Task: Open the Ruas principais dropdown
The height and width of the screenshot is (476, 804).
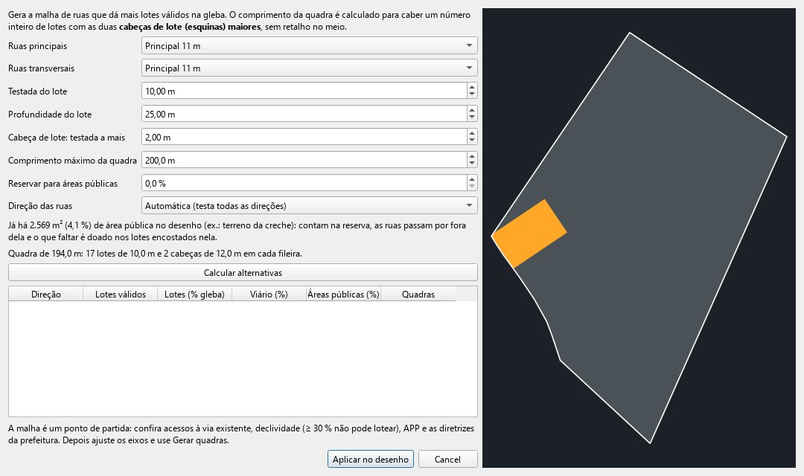Action: tap(309, 45)
